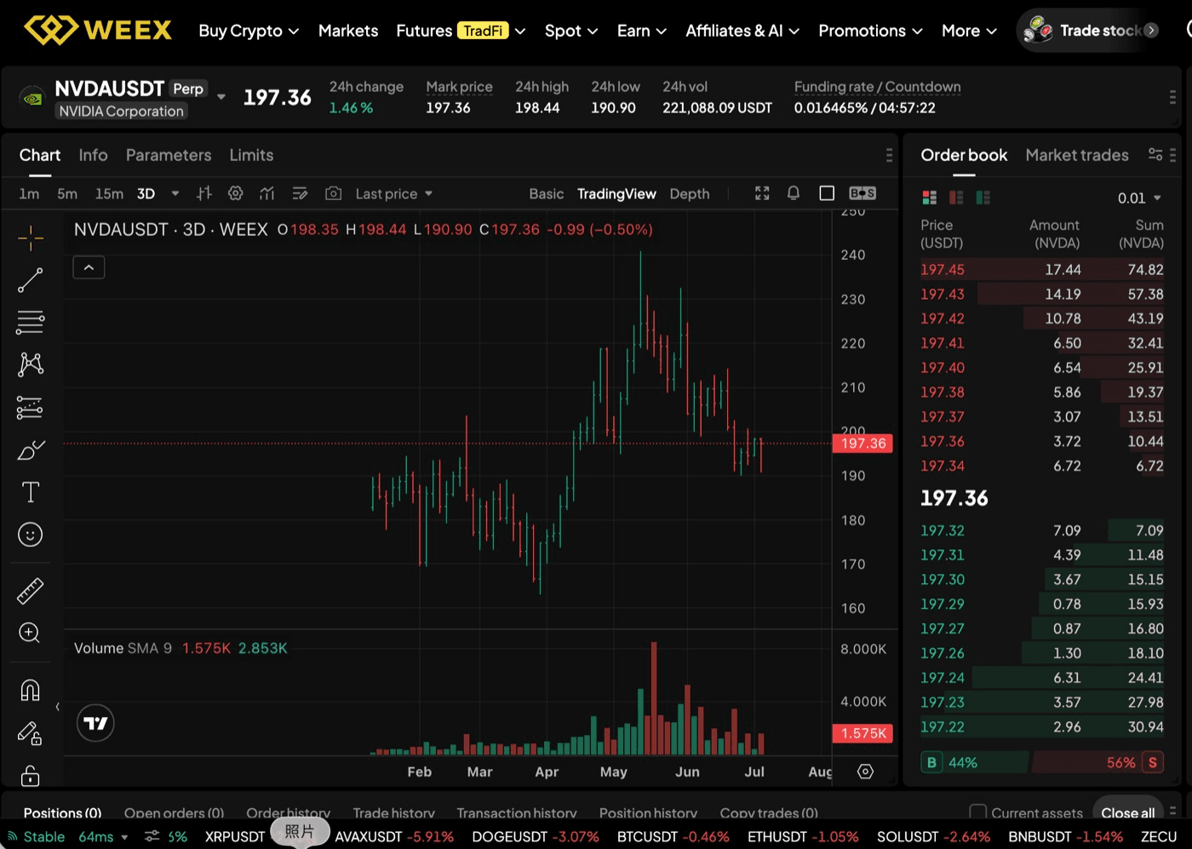1192x849 pixels.
Task: Enter fullscreen chart mode
Action: point(762,193)
